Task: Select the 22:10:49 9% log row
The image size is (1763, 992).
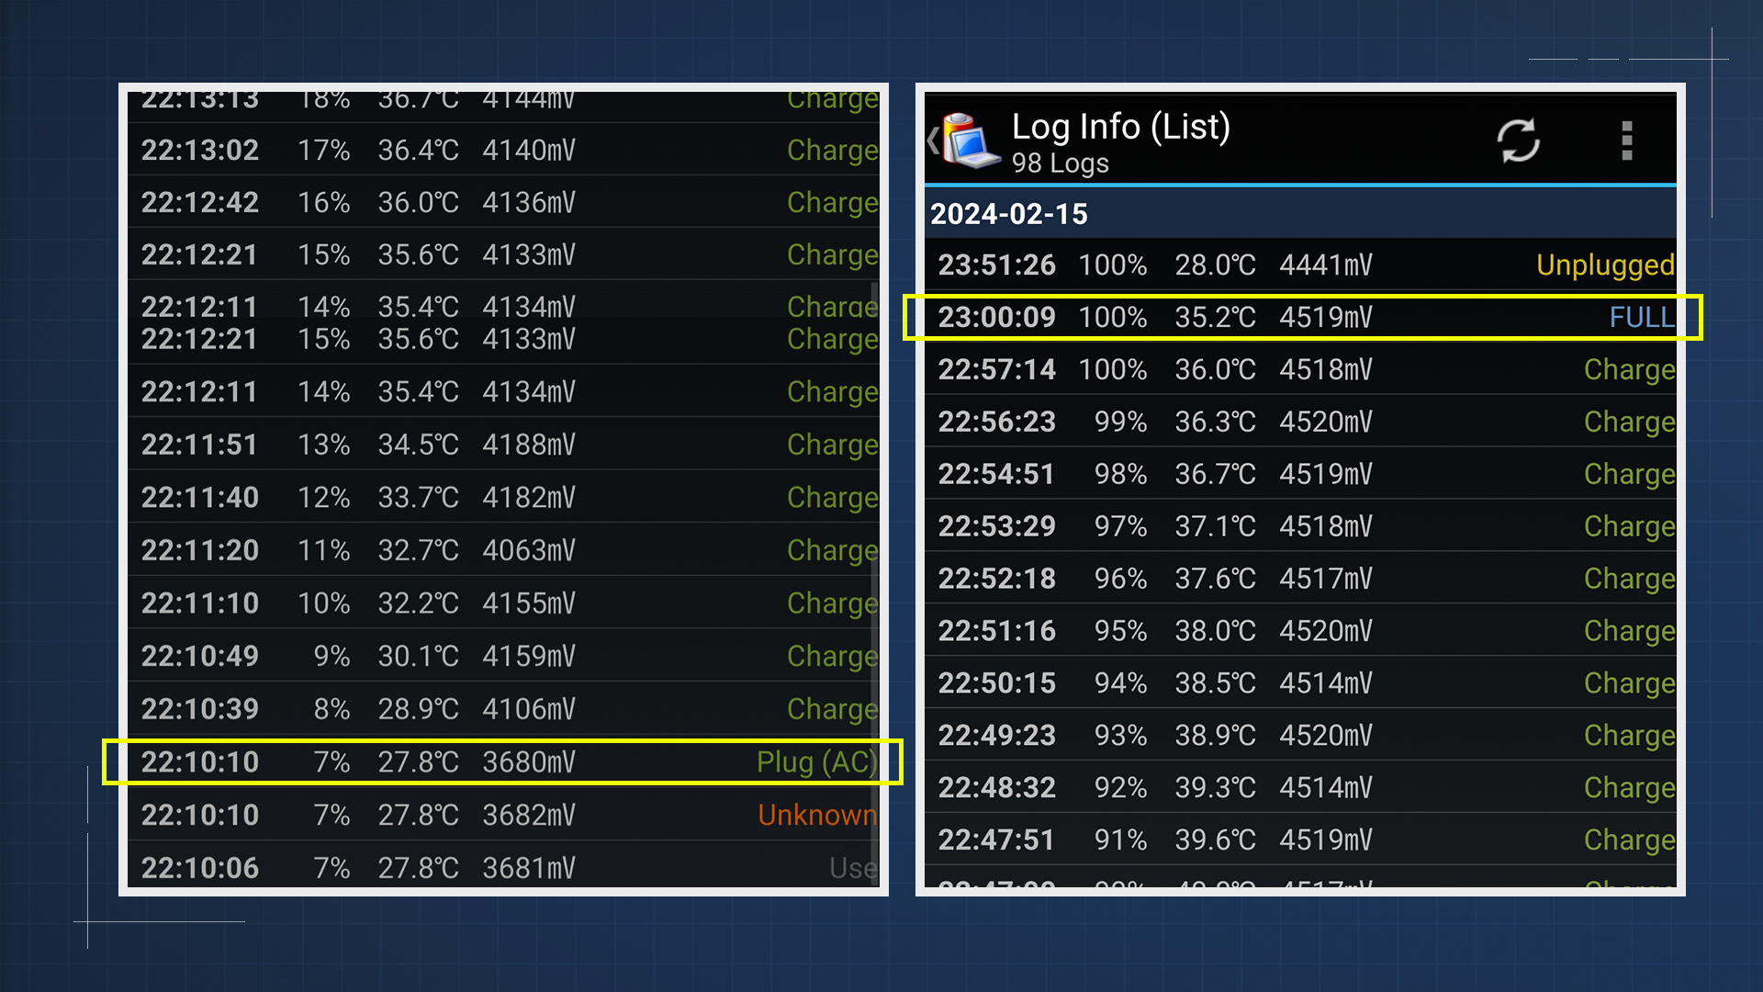Action: pos(503,656)
